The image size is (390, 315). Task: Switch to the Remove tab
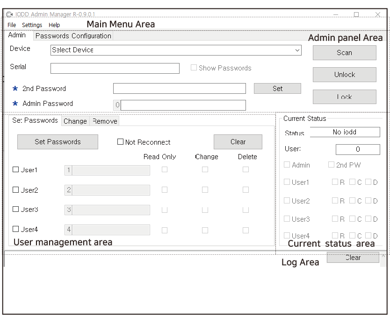tap(104, 121)
